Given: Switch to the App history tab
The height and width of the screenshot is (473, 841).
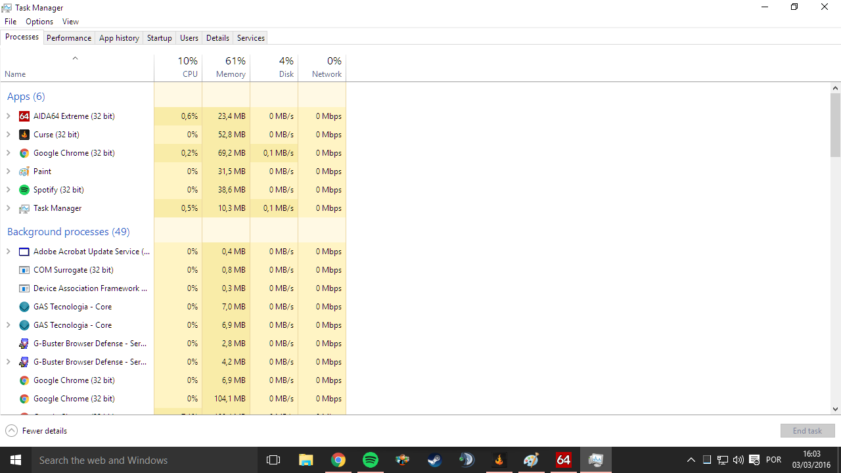Looking at the screenshot, I should pos(119,38).
